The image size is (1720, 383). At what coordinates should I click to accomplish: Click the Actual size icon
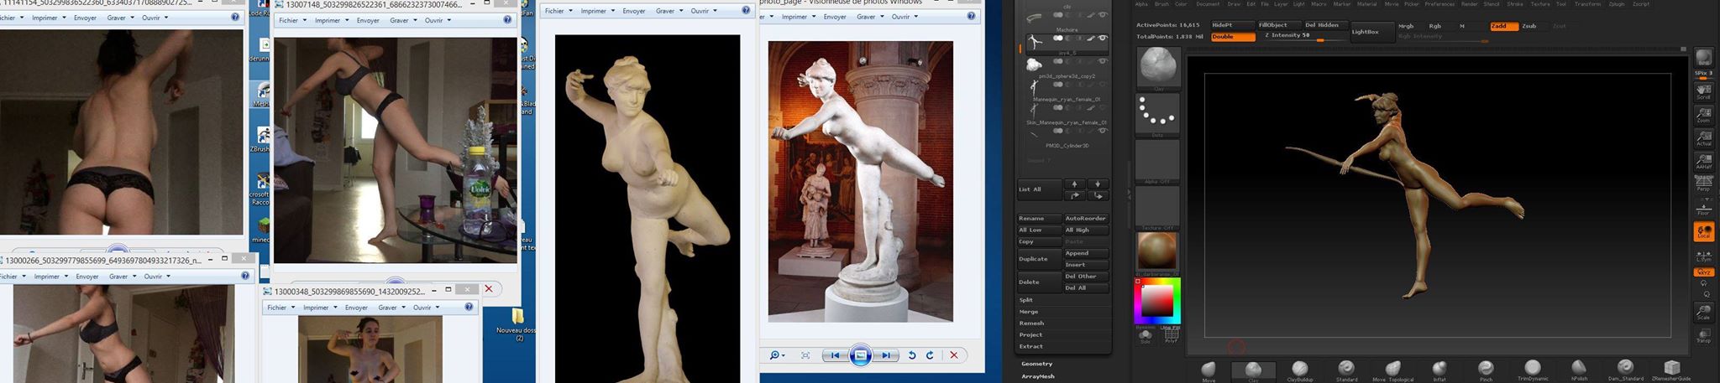1703,137
